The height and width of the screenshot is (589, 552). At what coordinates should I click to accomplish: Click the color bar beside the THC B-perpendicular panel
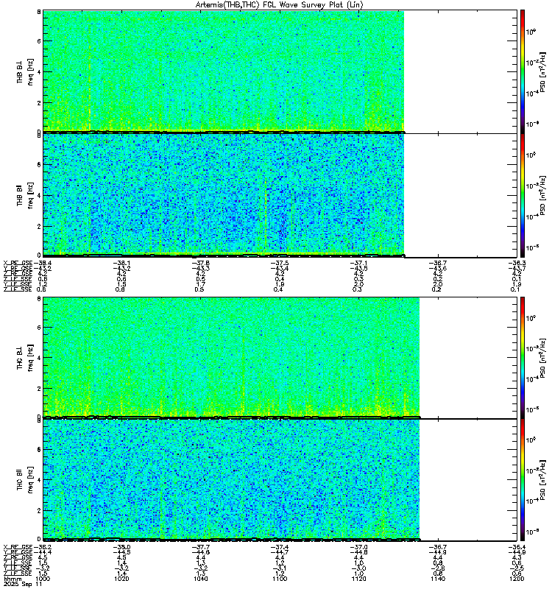point(523,357)
